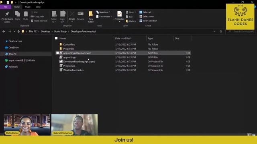
Task: Toggle the select-all items checkbox
Action: [x=56, y=38]
